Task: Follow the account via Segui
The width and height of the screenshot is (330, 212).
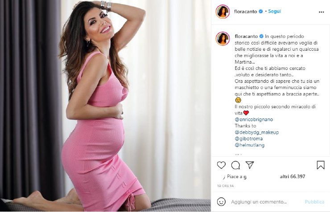Action: click(x=274, y=11)
